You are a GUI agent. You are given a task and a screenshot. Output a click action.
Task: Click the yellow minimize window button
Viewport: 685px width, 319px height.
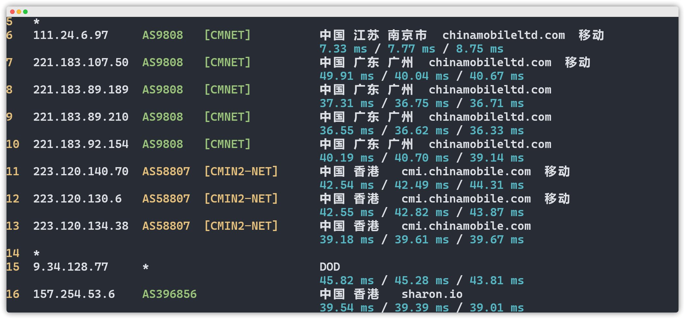[x=19, y=12]
